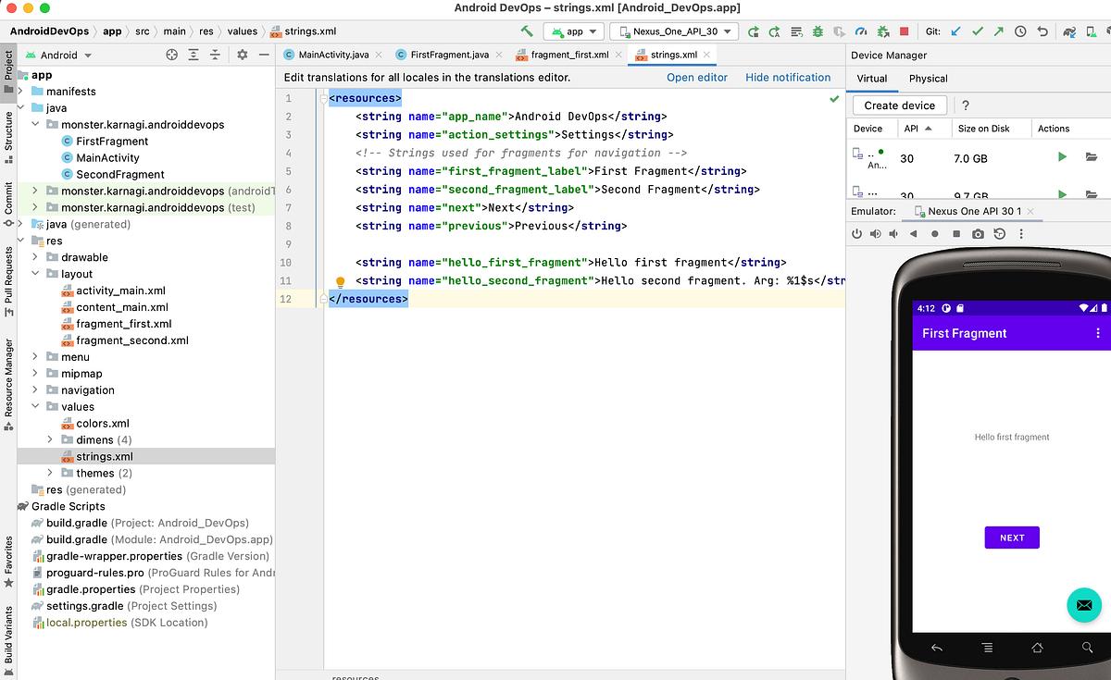Increase emulator volume with speaker icon
Image resolution: width=1111 pixels, height=680 pixels.
(876, 233)
